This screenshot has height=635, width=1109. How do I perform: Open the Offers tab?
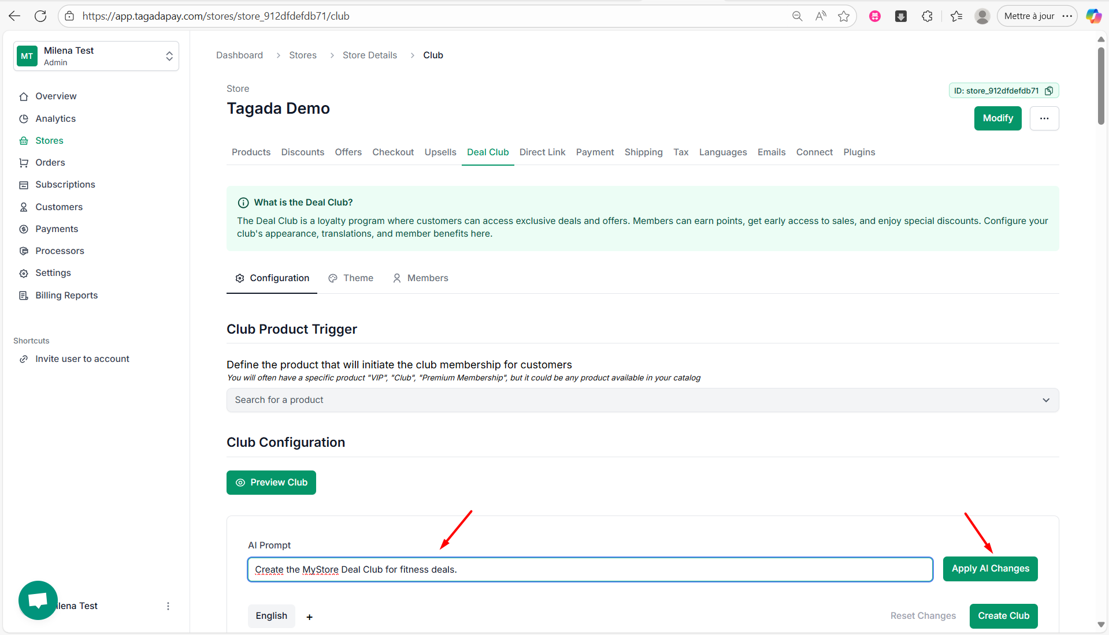pos(348,152)
